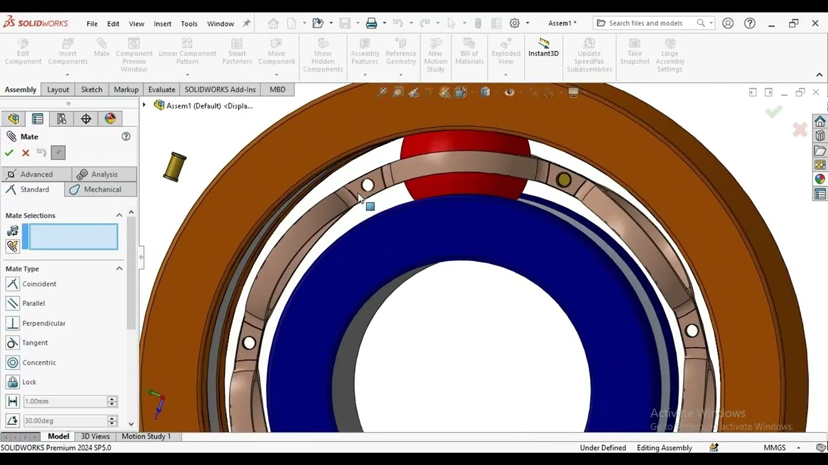The image size is (828, 465).
Task: Toggle the Instant3D button
Action: click(x=543, y=48)
